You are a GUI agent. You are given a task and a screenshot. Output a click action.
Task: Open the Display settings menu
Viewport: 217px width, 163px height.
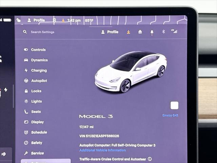(34, 122)
